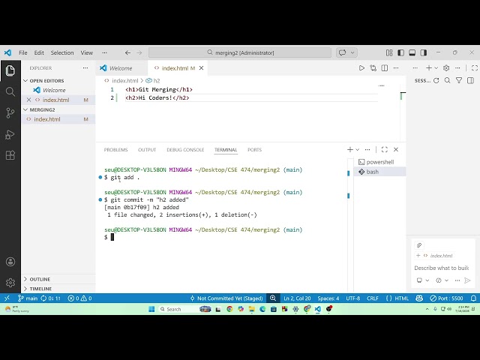Toggle the Secondary Side Bar visibility
This screenshot has height=360, width=480.
(x=424, y=52)
